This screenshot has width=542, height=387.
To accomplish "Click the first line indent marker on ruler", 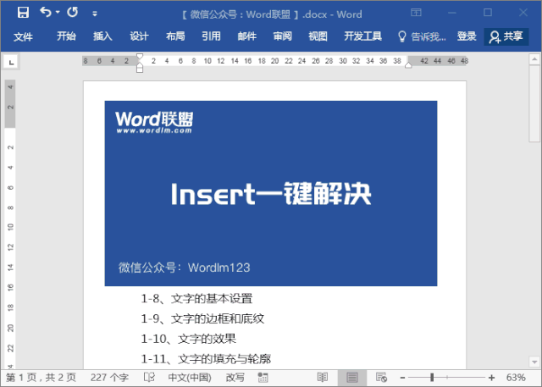I will [x=140, y=56].
